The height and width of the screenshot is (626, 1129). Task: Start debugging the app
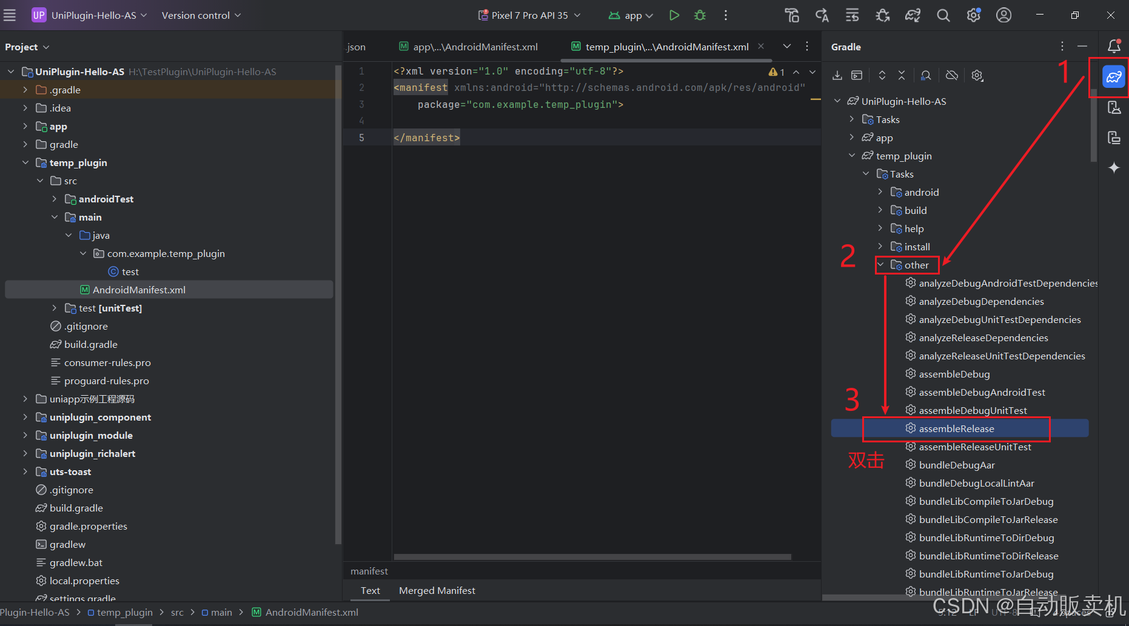(700, 15)
